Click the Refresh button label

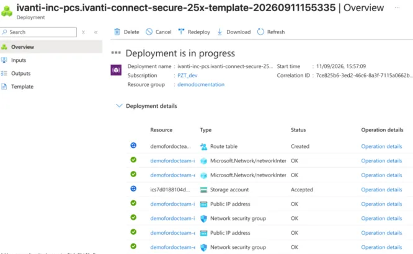tap(276, 32)
